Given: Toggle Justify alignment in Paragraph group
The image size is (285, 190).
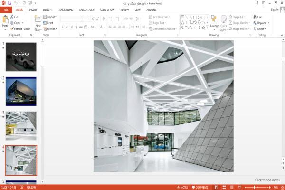Looking at the screenshot, I should pyautogui.click(x=124, y=27).
